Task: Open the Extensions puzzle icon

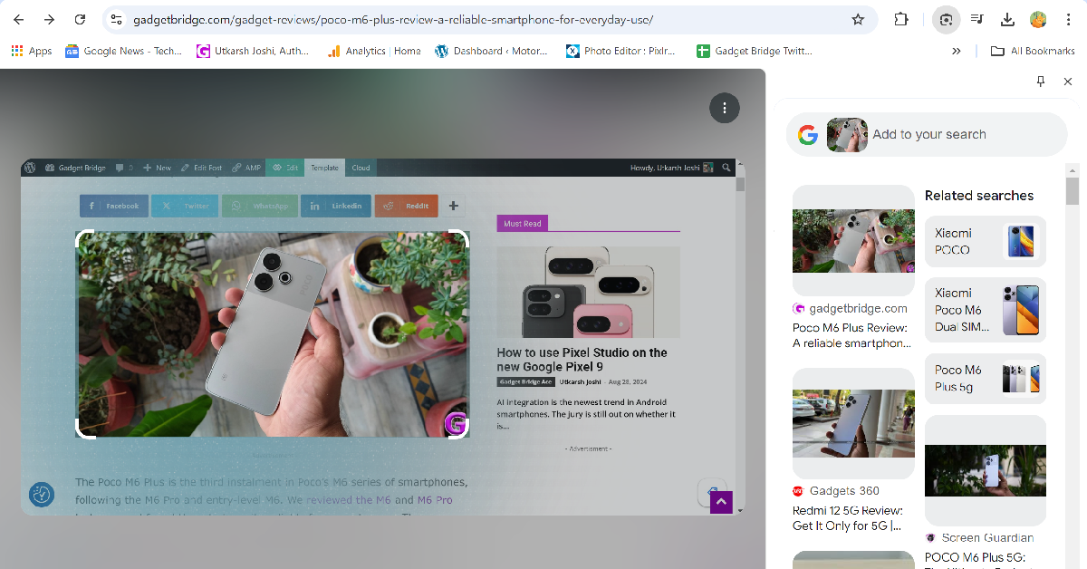Action: click(900, 19)
